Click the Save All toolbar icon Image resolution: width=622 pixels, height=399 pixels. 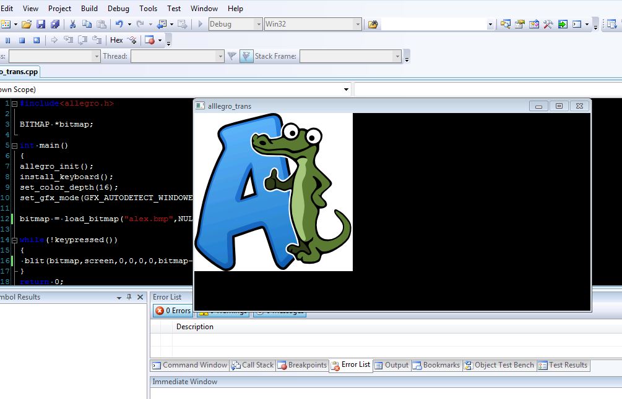click(56, 23)
